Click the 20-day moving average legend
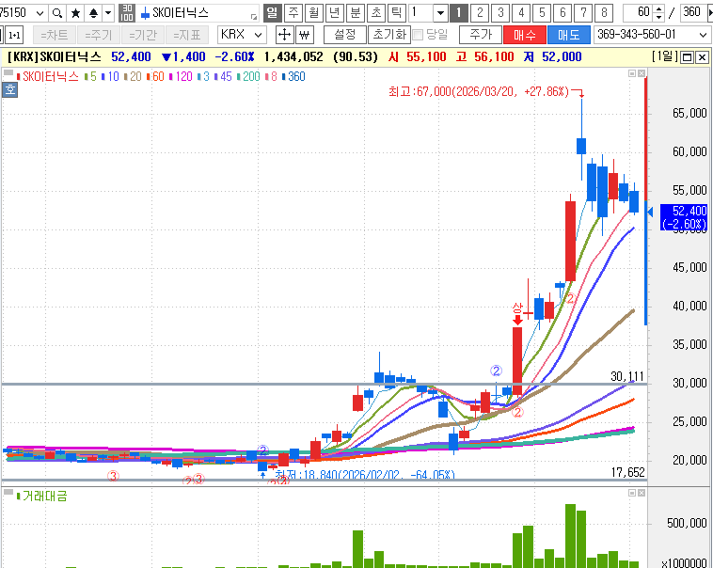The image size is (713, 568). tap(134, 77)
